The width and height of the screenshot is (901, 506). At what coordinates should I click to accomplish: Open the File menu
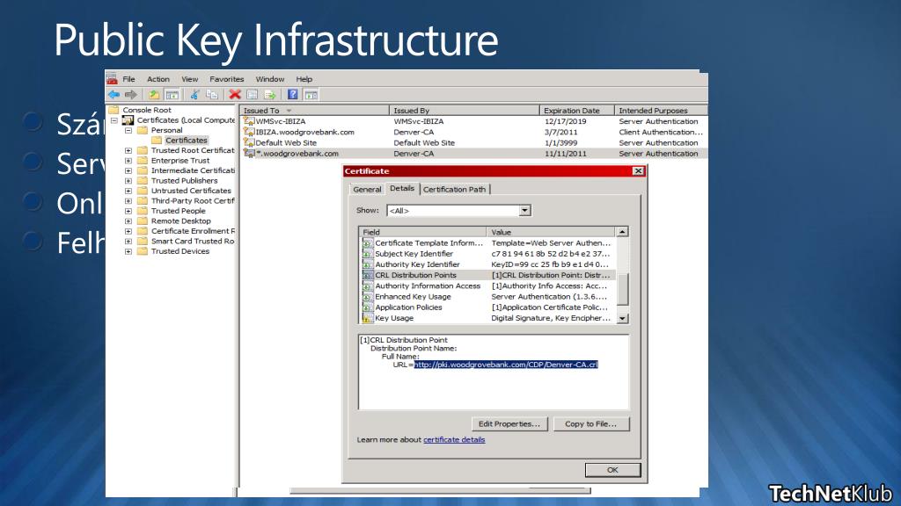point(128,79)
